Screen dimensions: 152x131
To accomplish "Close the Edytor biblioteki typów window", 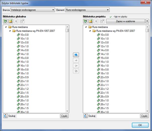I will point(145,2).
